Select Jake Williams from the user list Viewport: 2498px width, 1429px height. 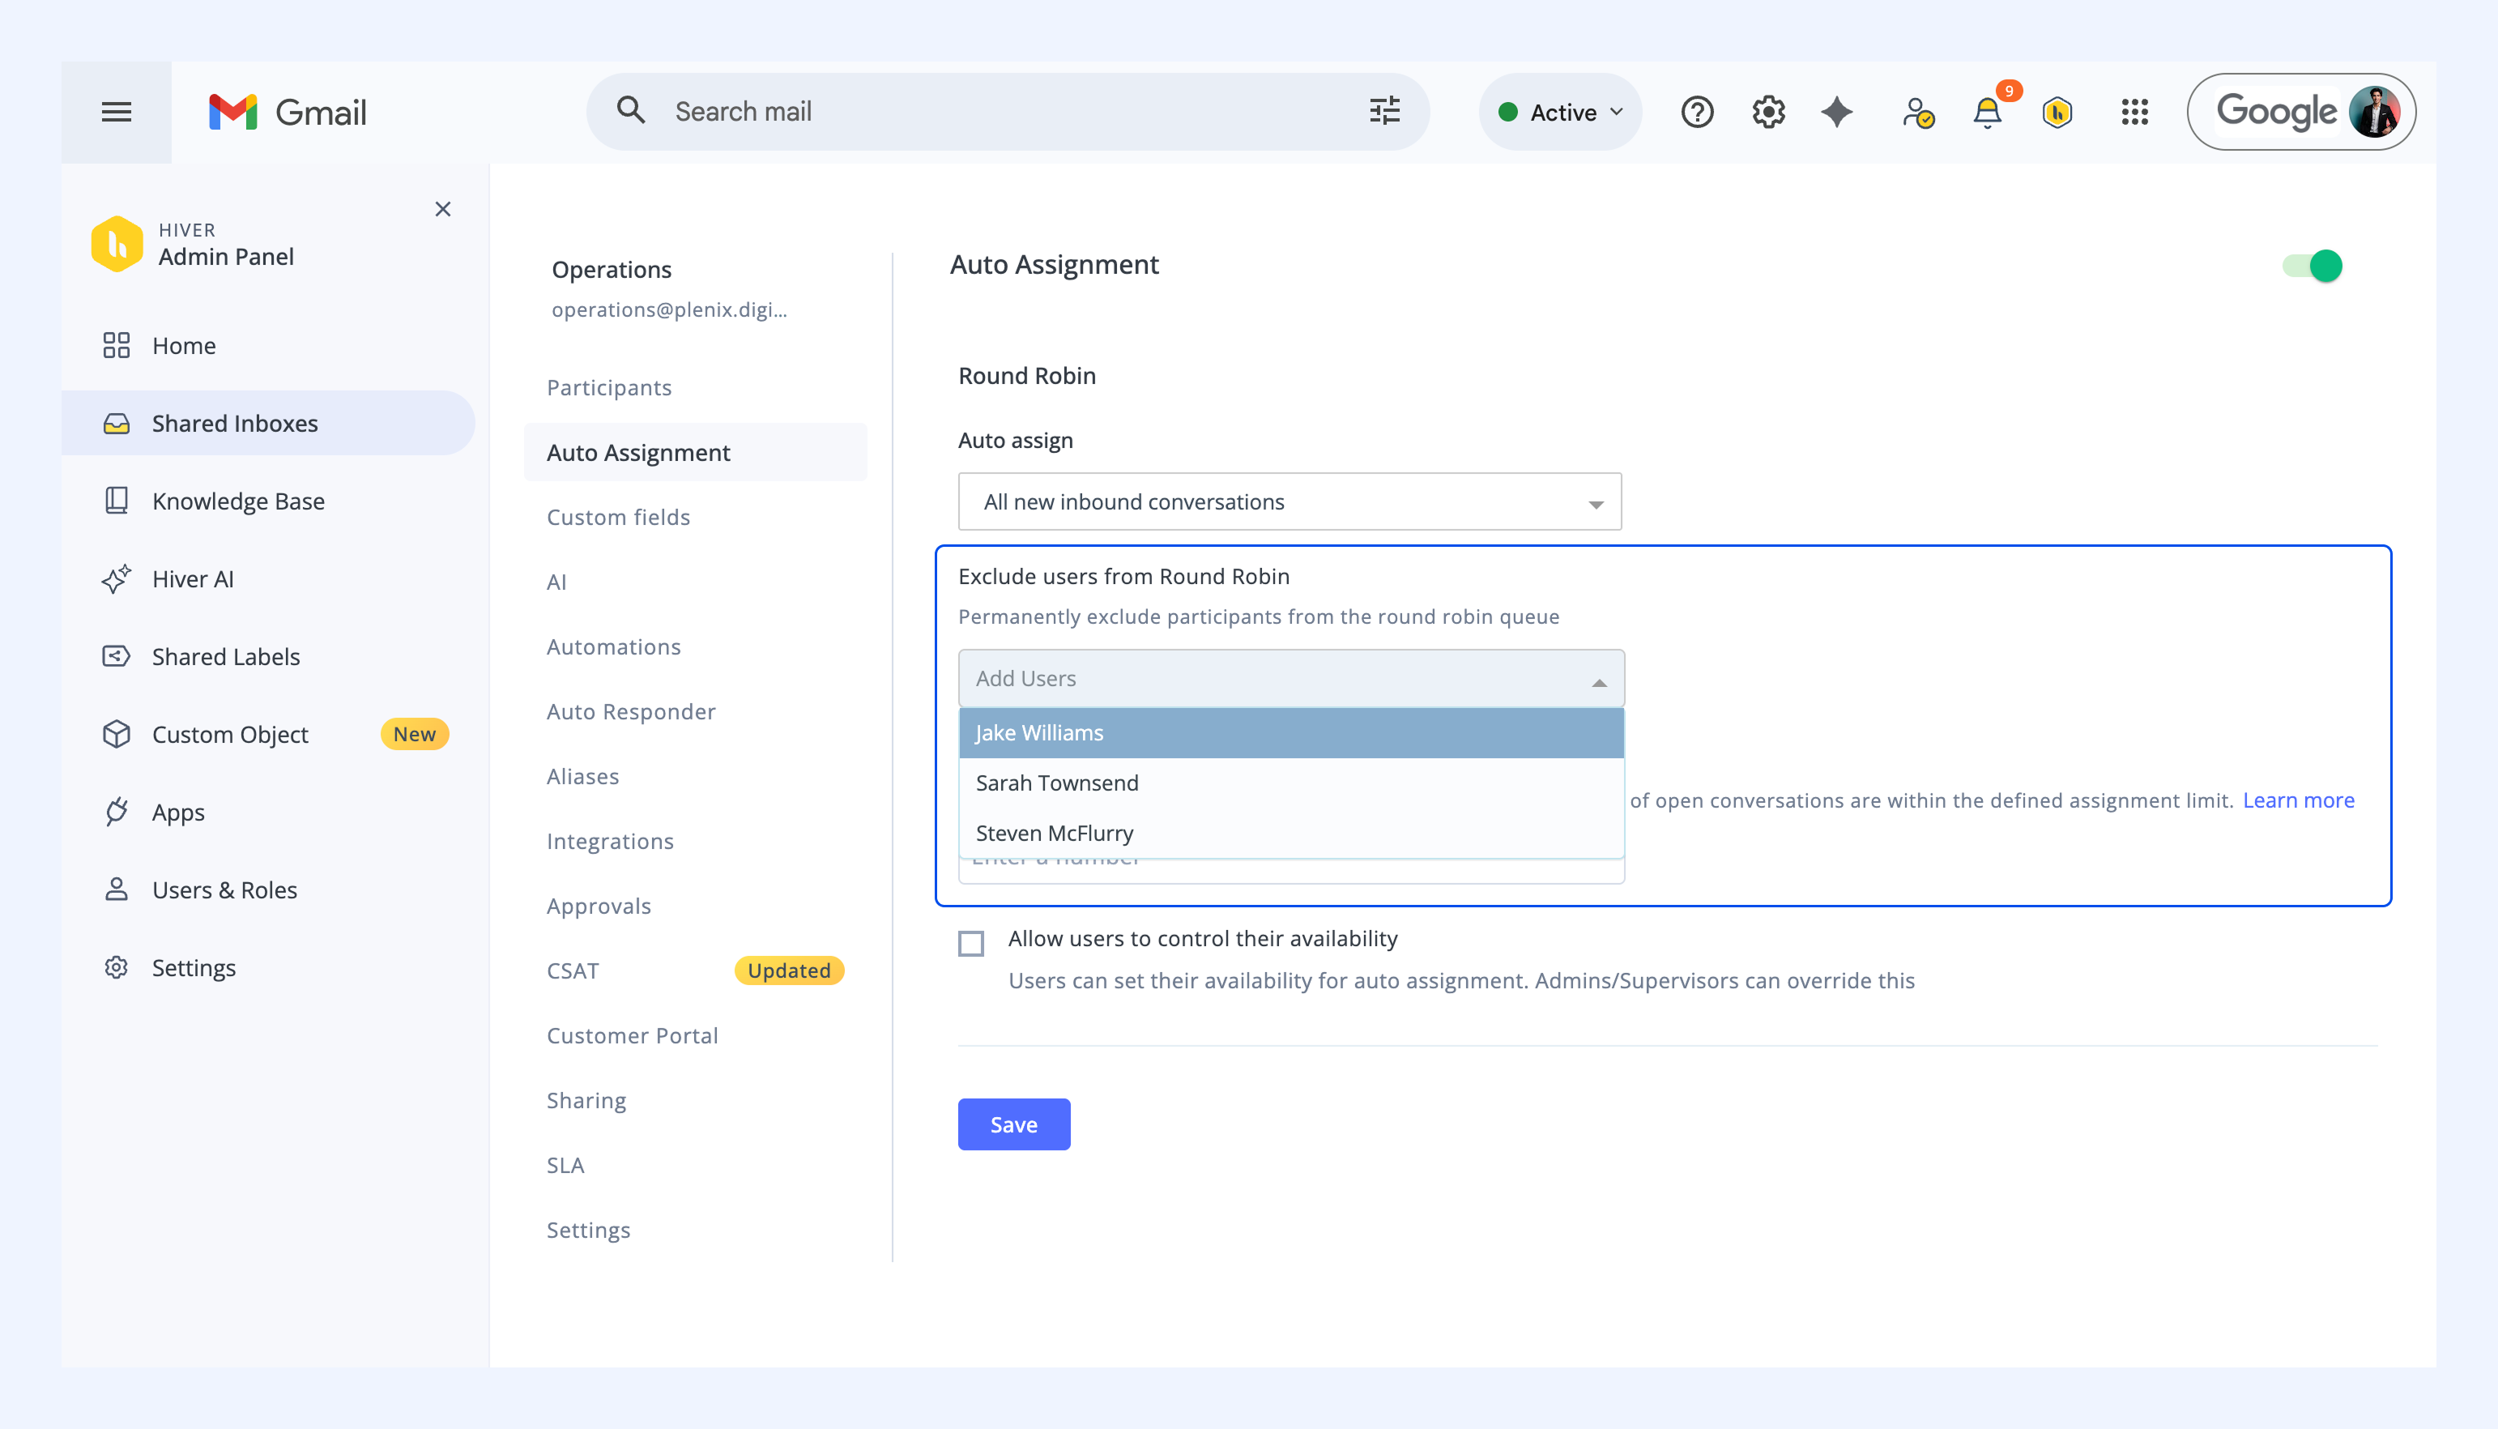[1291, 733]
